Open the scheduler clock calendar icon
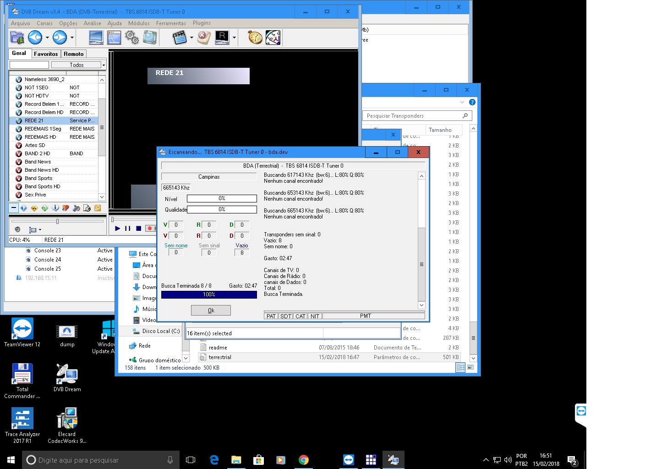The height and width of the screenshot is (469, 645). tap(273, 37)
